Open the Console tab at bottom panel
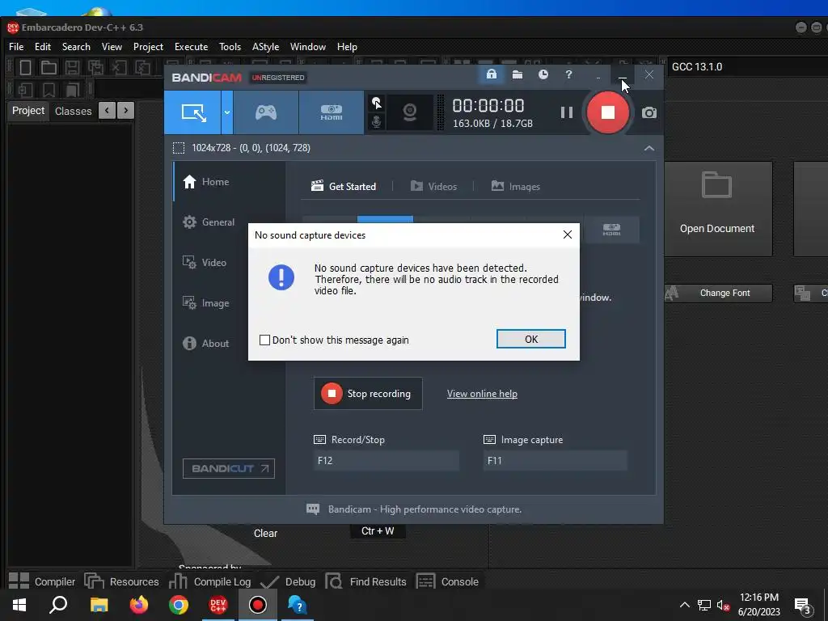Viewport: 828px width, 621px height. tap(448, 581)
